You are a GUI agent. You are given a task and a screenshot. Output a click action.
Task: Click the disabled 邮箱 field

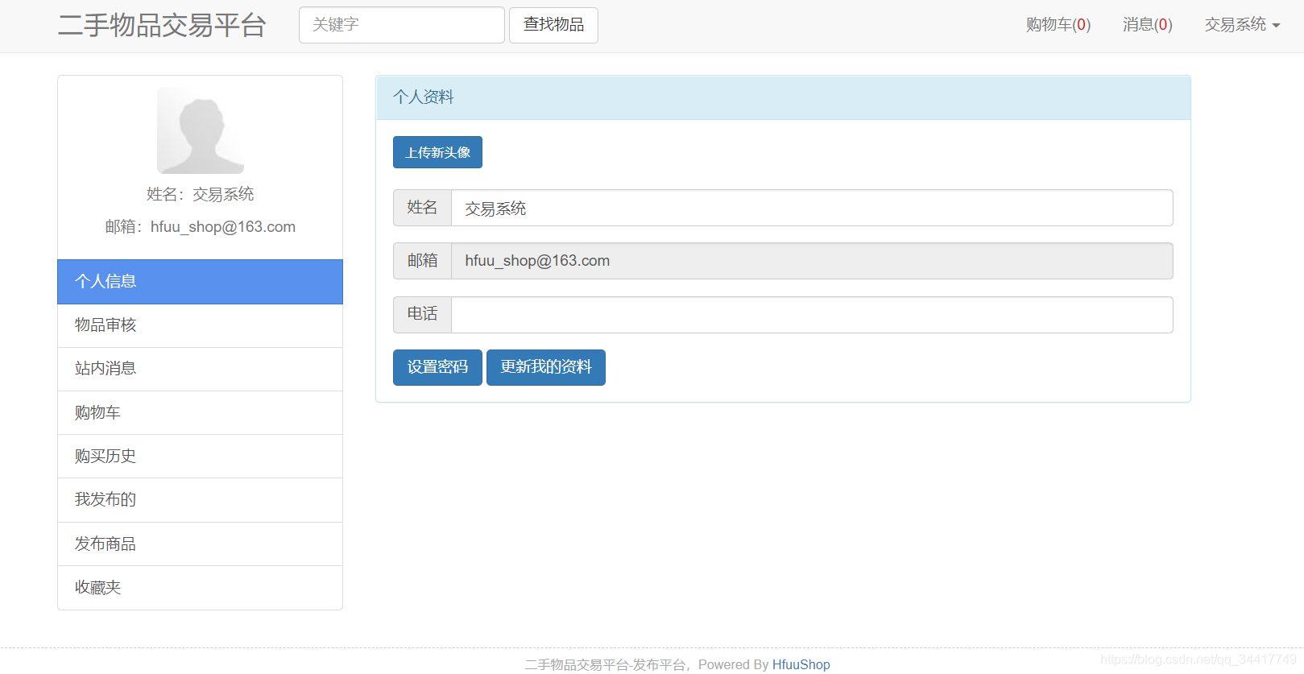click(x=812, y=261)
